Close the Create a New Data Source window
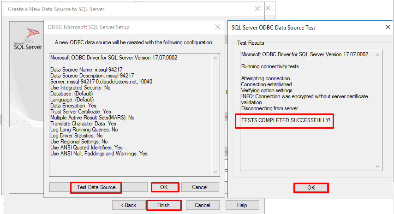 pos(257,9)
